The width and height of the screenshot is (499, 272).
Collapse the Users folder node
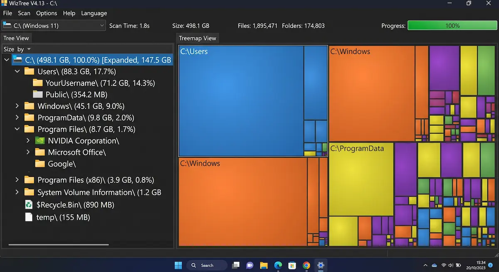(17, 71)
